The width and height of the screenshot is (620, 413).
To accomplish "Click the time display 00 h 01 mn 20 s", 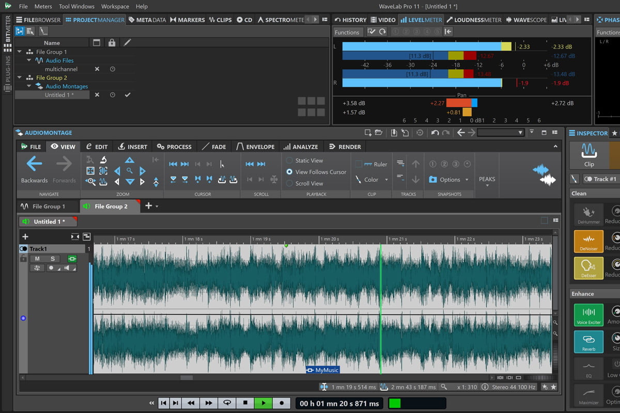I will tap(339, 403).
